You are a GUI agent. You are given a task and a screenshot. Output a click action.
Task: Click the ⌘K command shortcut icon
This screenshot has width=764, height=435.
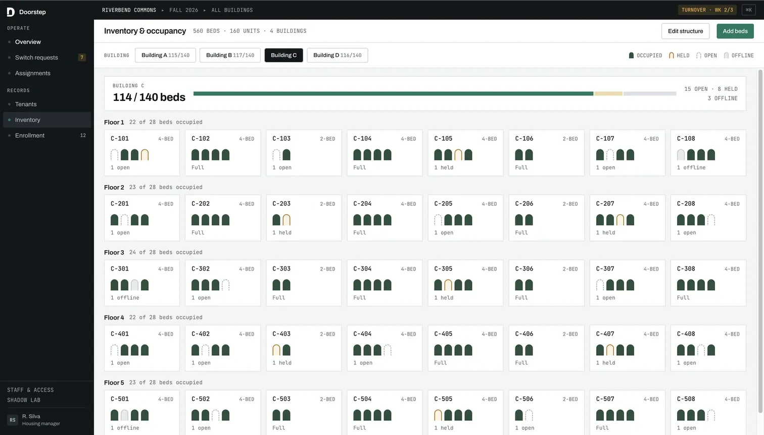(749, 10)
